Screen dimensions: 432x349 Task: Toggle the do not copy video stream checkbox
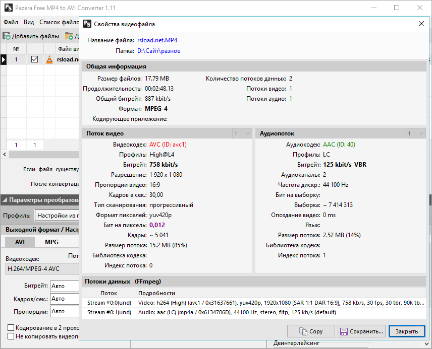click(x=11, y=336)
